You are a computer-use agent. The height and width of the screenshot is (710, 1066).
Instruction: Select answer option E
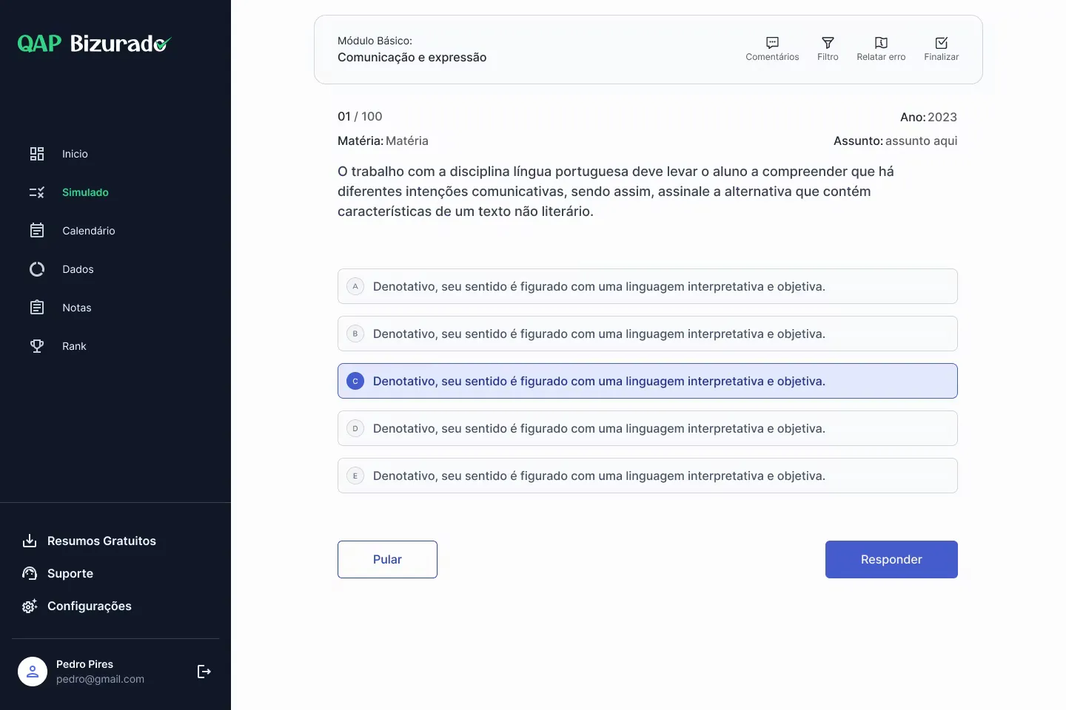click(648, 476)
